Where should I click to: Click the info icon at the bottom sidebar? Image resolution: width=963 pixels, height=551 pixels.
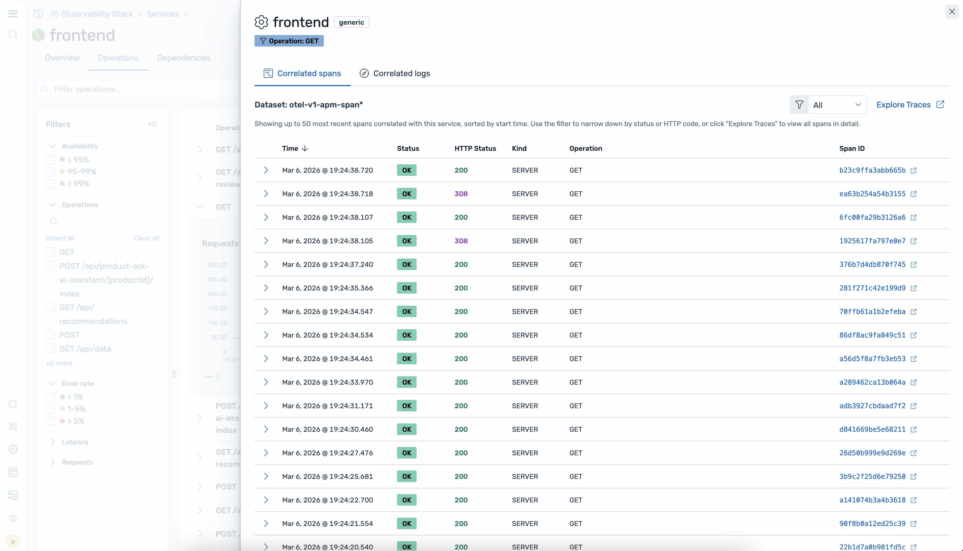click(x=12, y=518)
